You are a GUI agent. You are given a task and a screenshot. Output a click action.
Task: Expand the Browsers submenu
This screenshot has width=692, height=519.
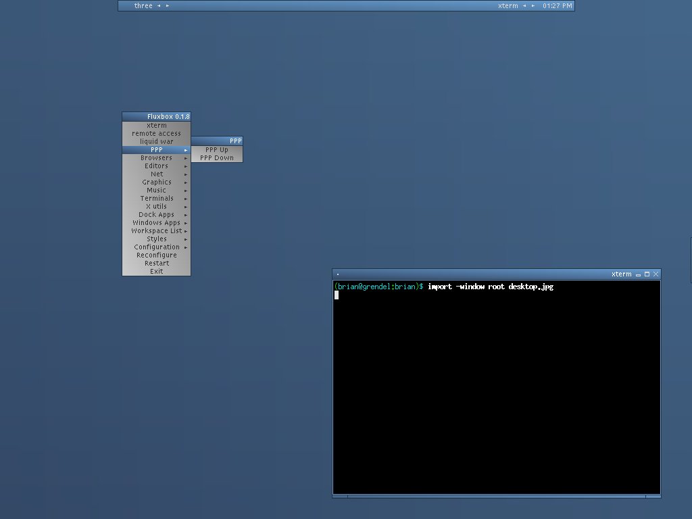coord(156,158)
